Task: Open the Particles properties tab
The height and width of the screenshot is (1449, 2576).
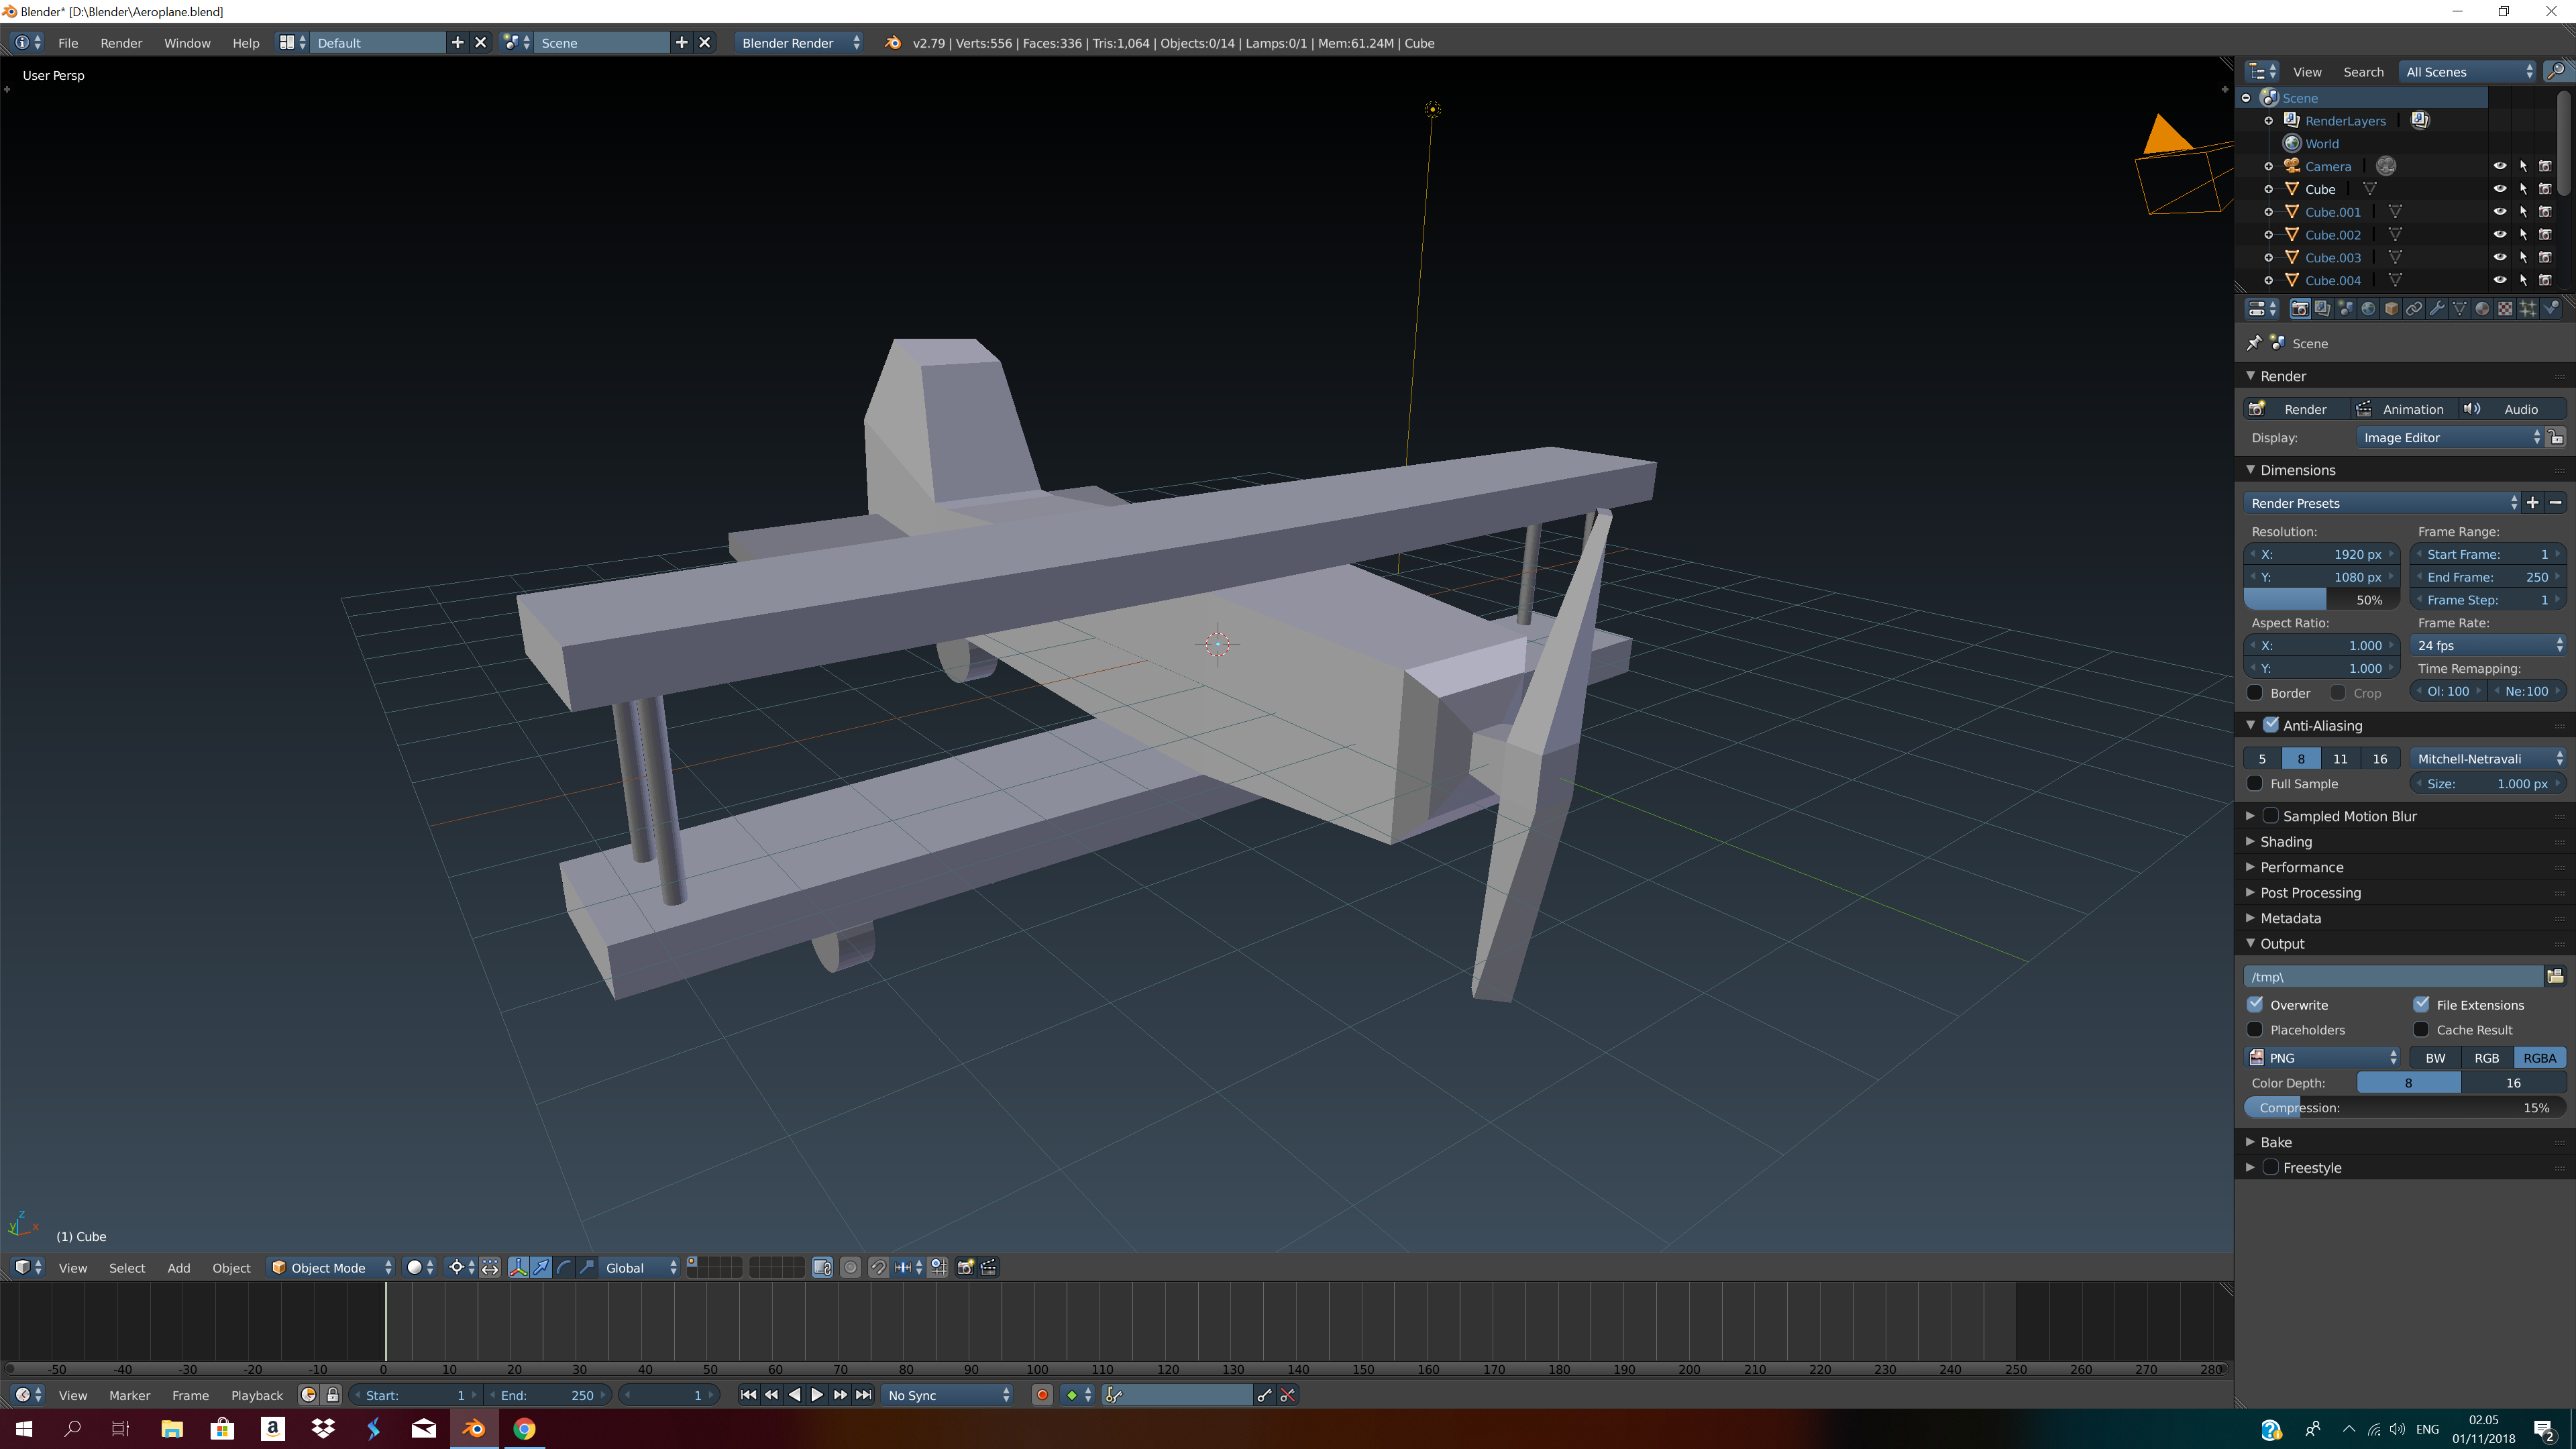Action: [2528, 309]
